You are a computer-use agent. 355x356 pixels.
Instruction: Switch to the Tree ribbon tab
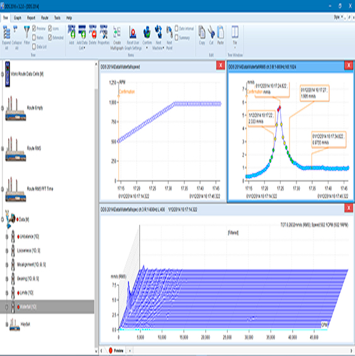6,18
